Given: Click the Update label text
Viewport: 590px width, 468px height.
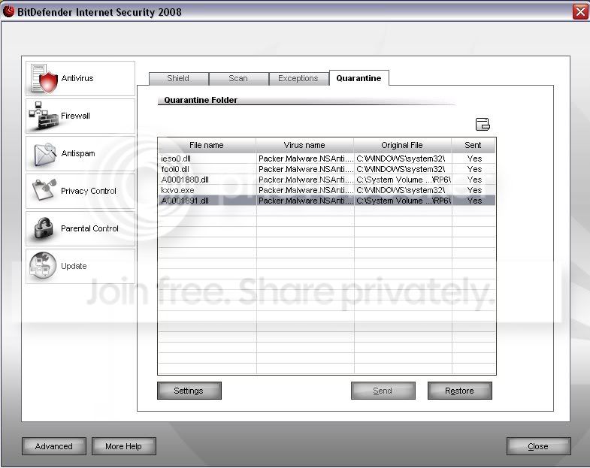Looking at the screenshot, I should tap(74, 266).
